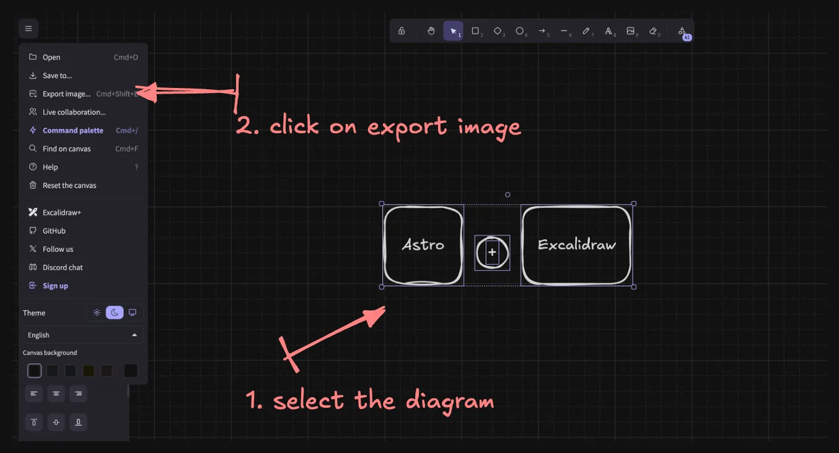This screenshot has height=453, width=839.
Task: Select the Diamond tool
Action: pyautogui.click(x=498, y=30)
